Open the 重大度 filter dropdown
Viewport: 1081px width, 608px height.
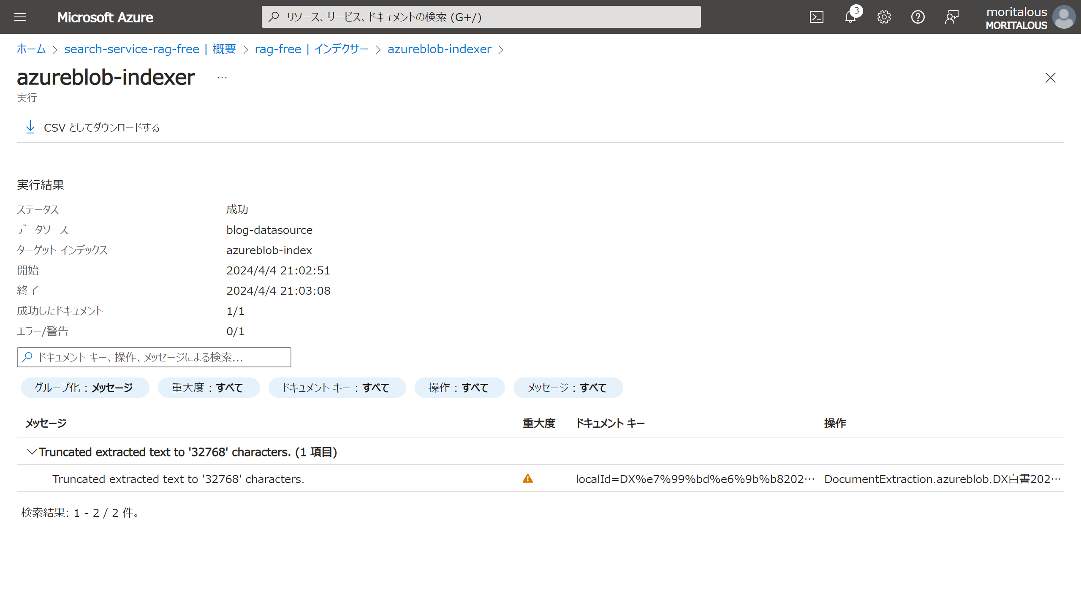[209, 387]
